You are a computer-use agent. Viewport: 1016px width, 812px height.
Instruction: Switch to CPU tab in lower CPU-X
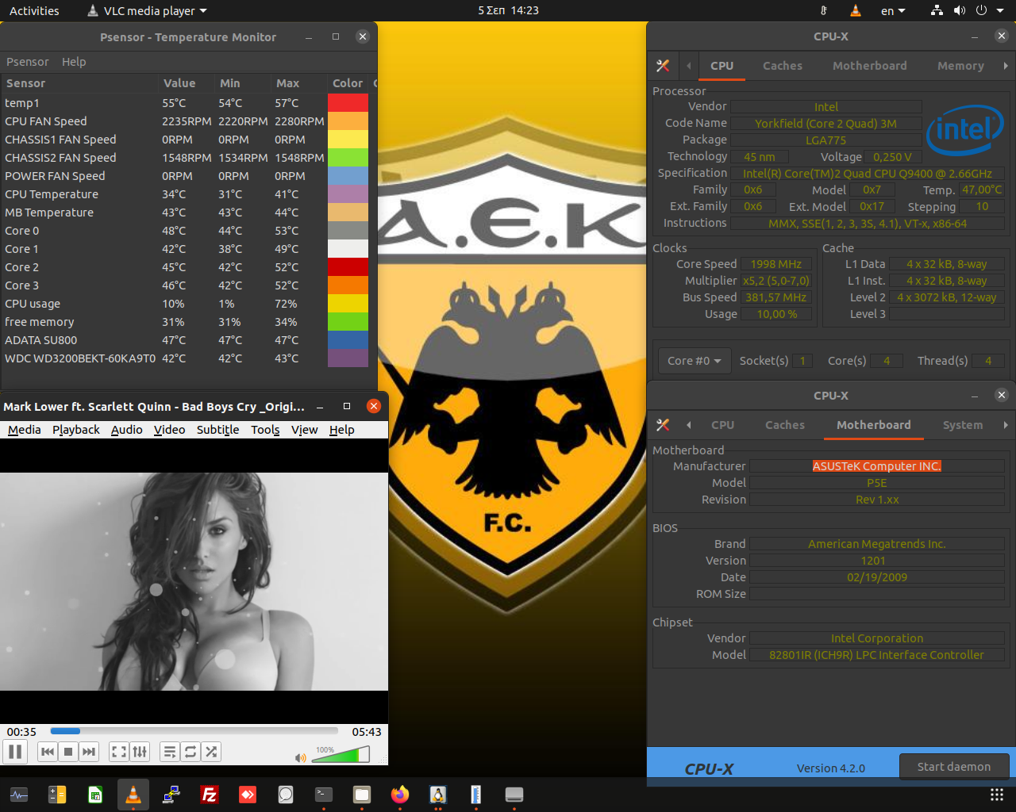pyautogui.click(x=723, y=425)
